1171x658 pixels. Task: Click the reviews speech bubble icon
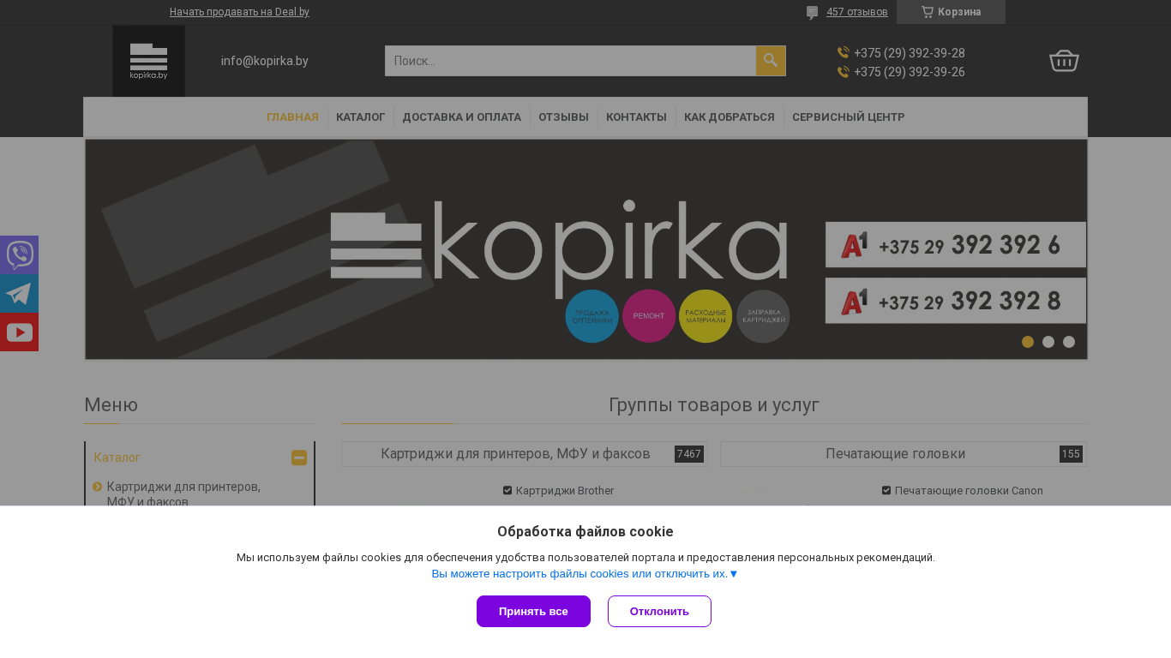pos(812,13)
